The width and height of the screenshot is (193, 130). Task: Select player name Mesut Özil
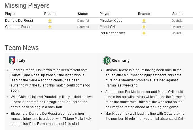point(108,27)
